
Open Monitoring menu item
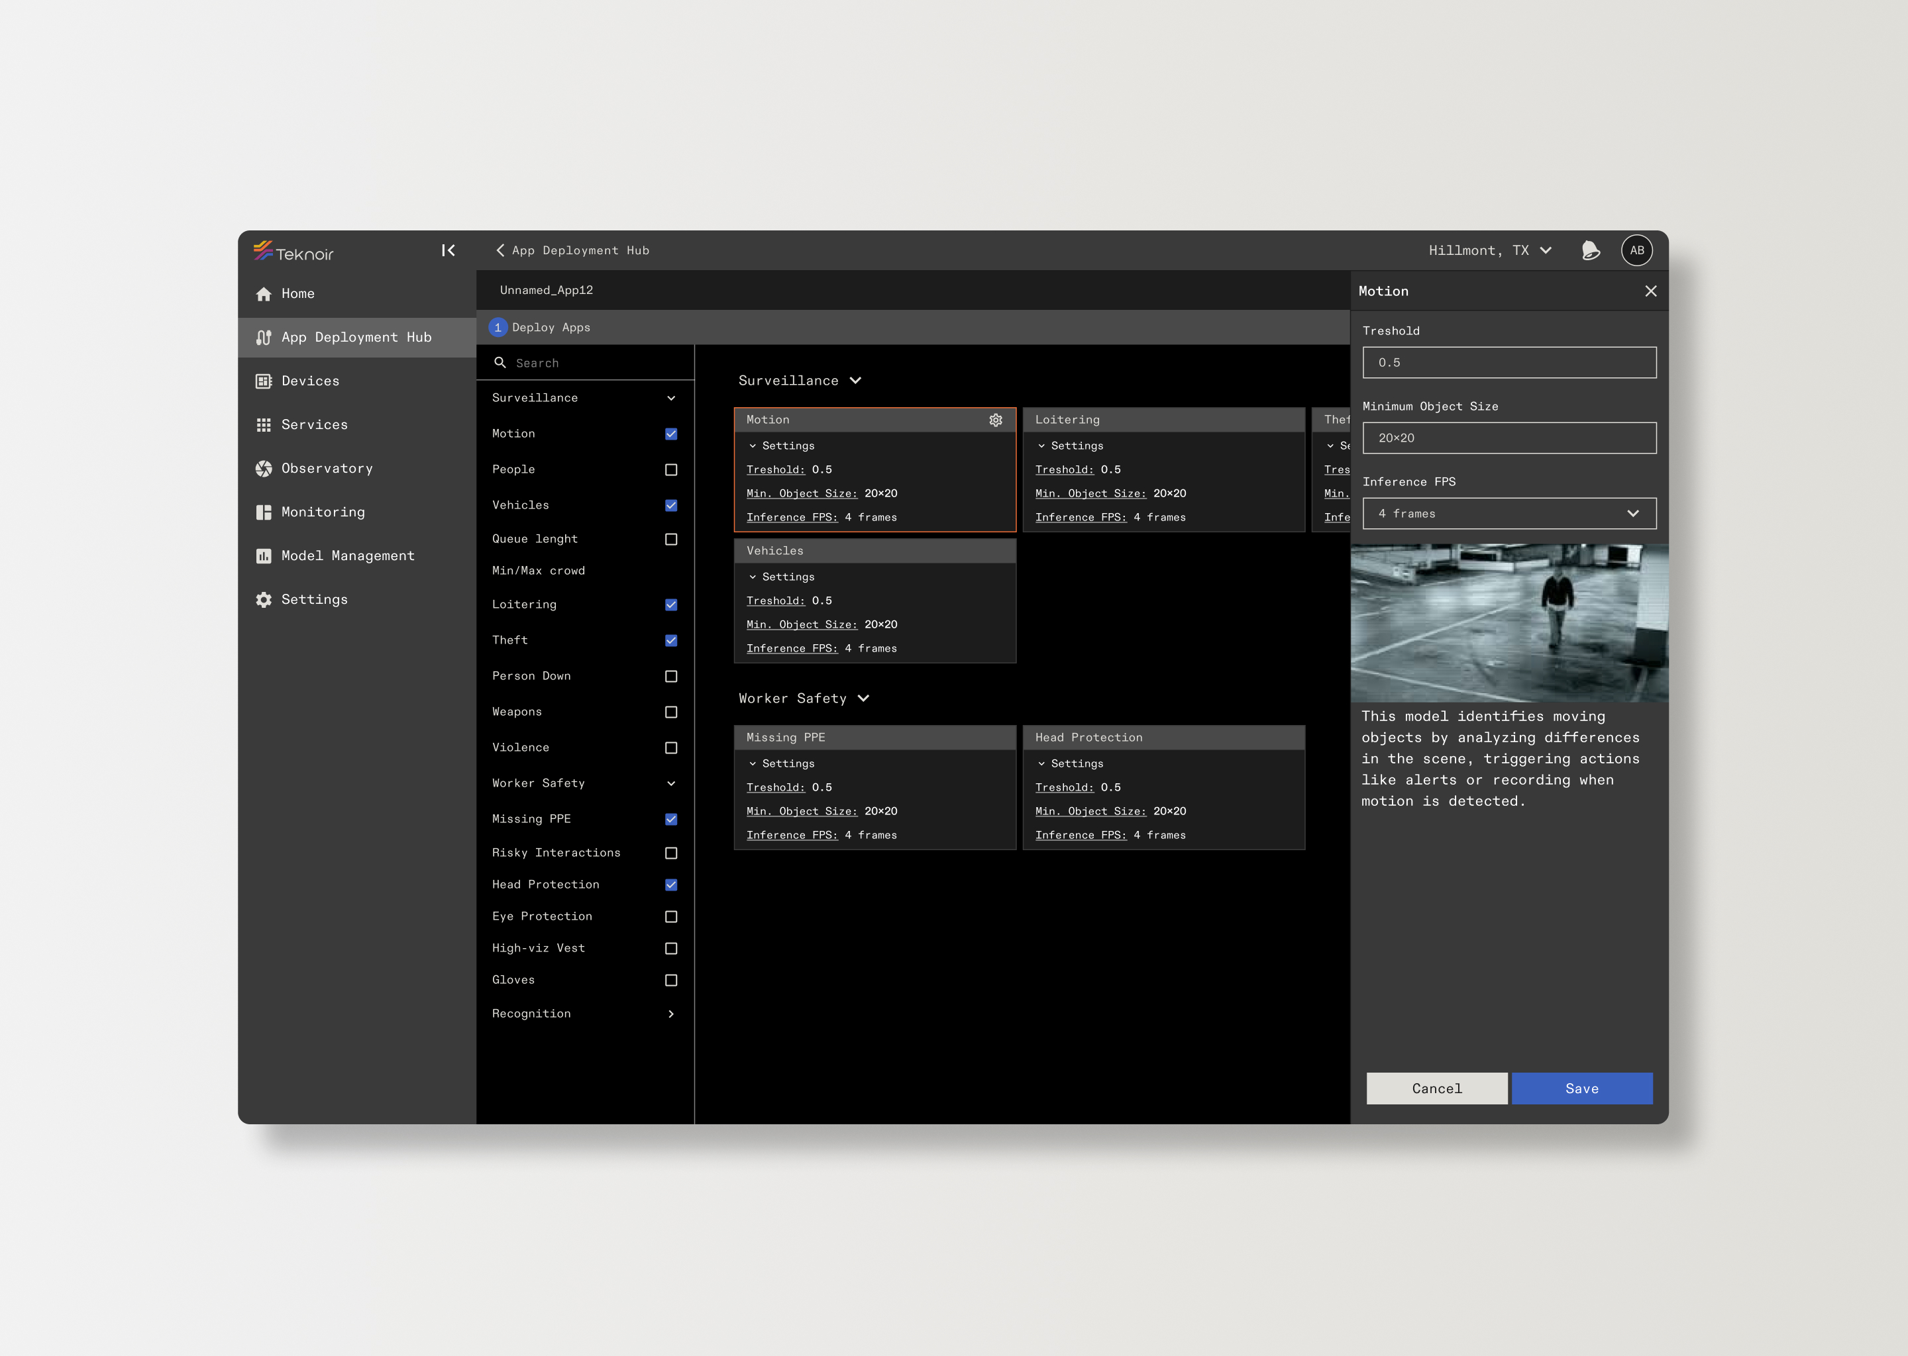point(358,512)
